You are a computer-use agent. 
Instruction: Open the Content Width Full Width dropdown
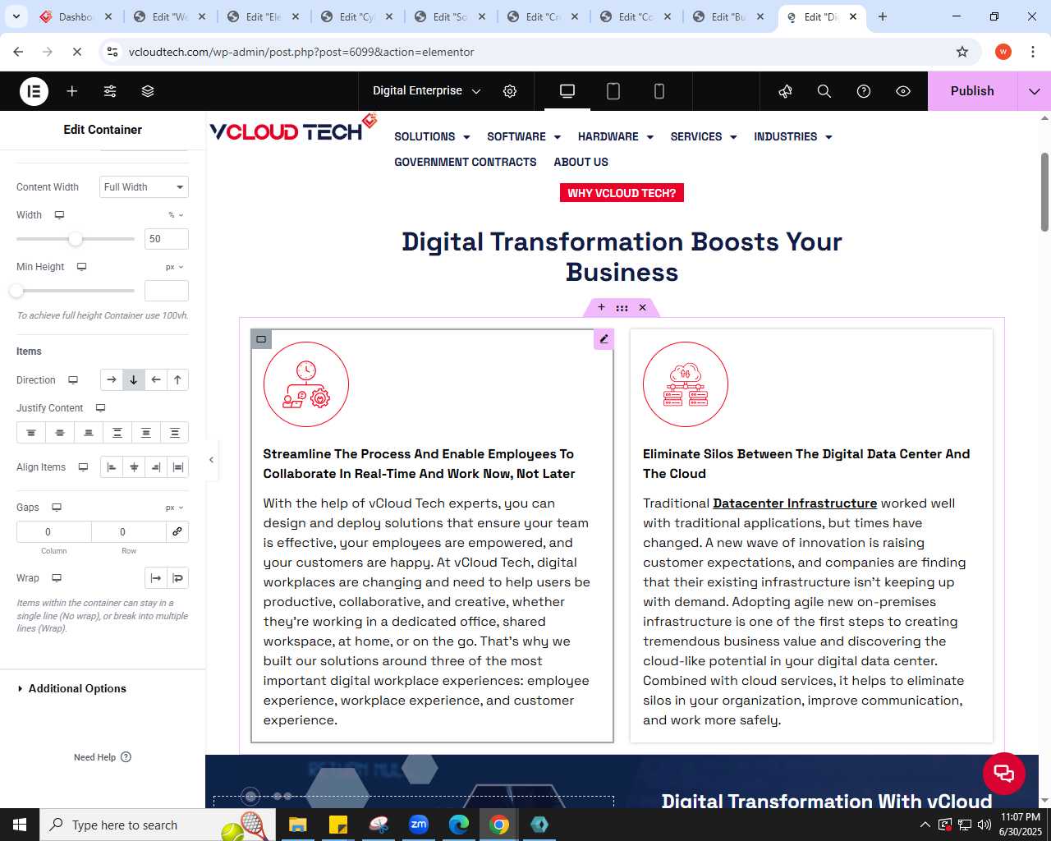pyautogui.click(x=145, y=187)
